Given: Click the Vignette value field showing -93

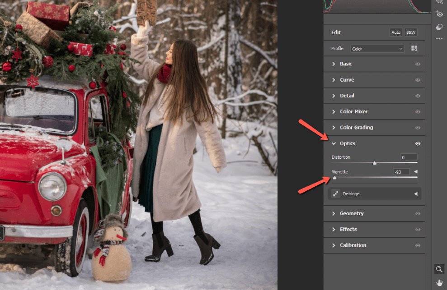Looking at the screenshot, I should (x=401, y=172).
